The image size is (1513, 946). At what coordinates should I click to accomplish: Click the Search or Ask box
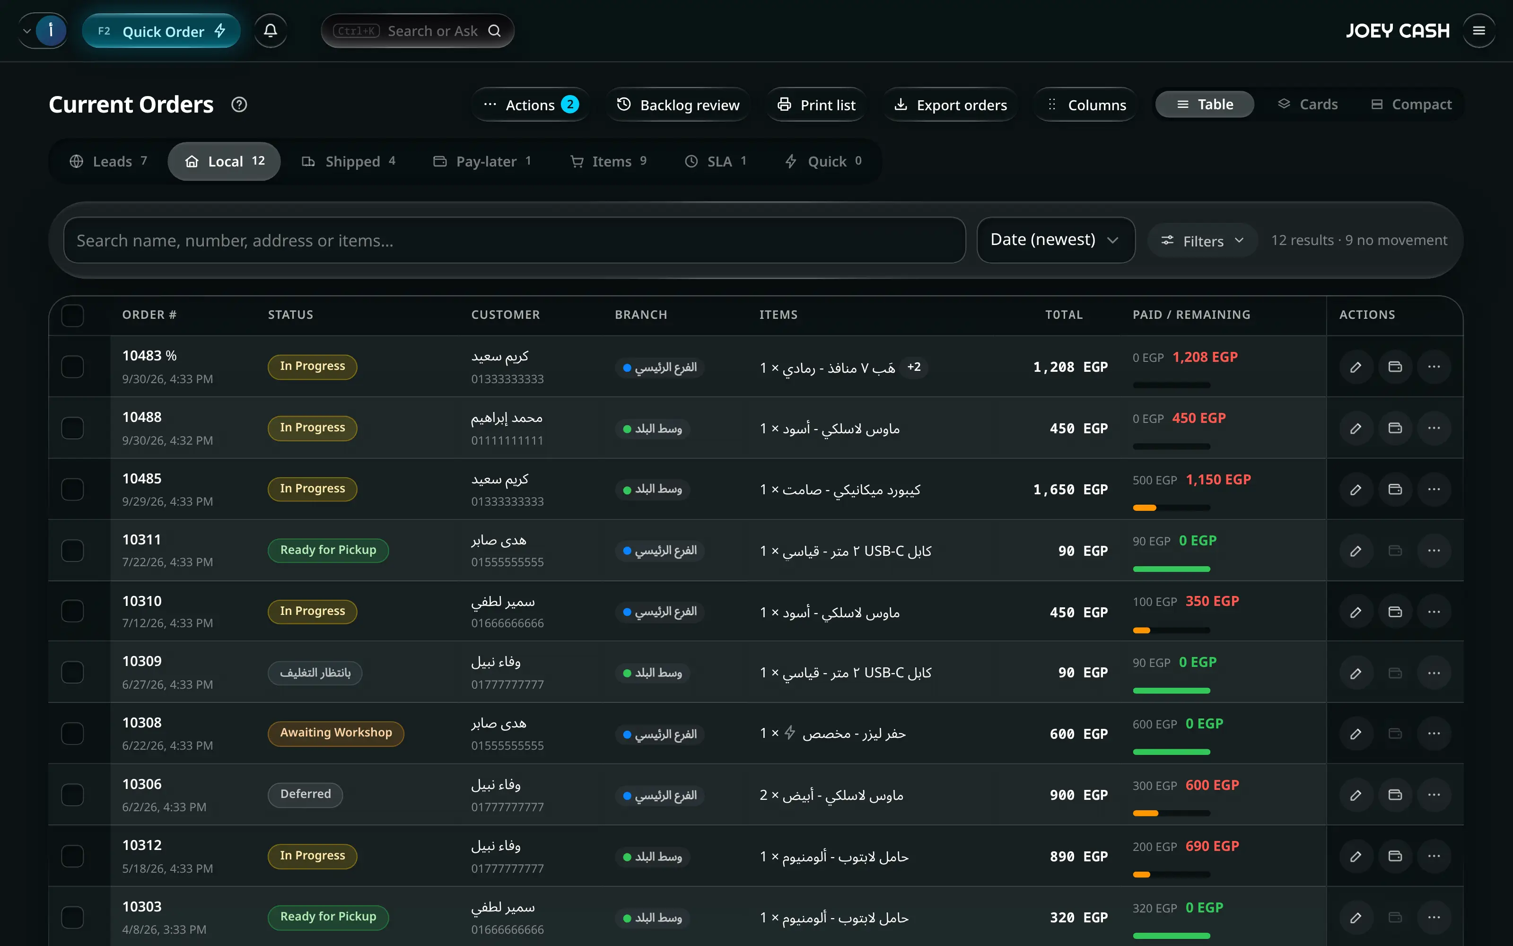pos(417,31)
